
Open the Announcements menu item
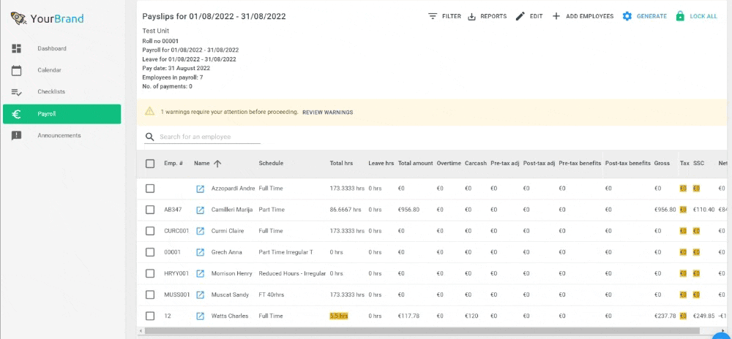(x=61, y=135)
